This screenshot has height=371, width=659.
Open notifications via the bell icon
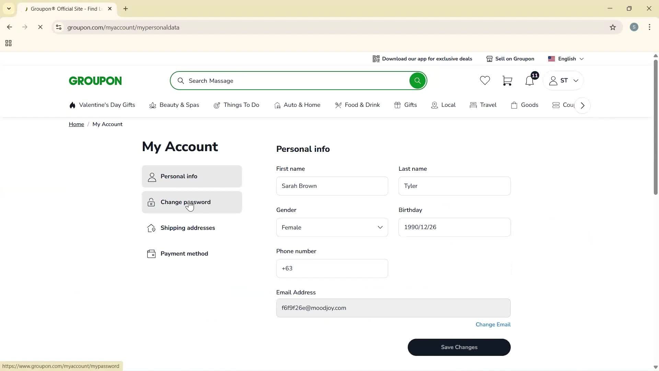[529, 80]
